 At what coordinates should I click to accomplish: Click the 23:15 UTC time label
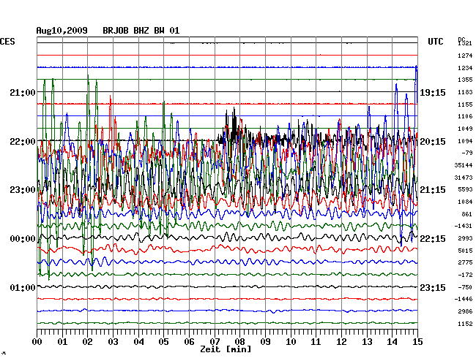point(433,287)
